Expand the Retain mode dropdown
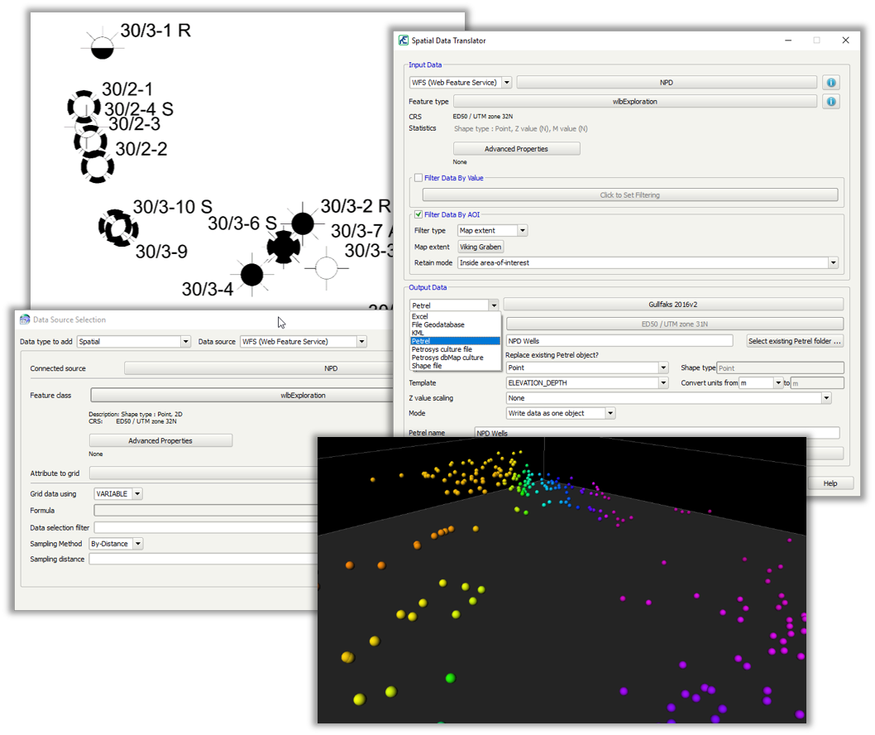This screenshot has height=735, width=875. [x=832, y=262]
